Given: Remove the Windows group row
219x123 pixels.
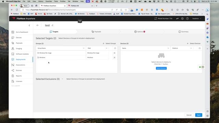Looking at the screenshot, I should [x=114, y=58].
